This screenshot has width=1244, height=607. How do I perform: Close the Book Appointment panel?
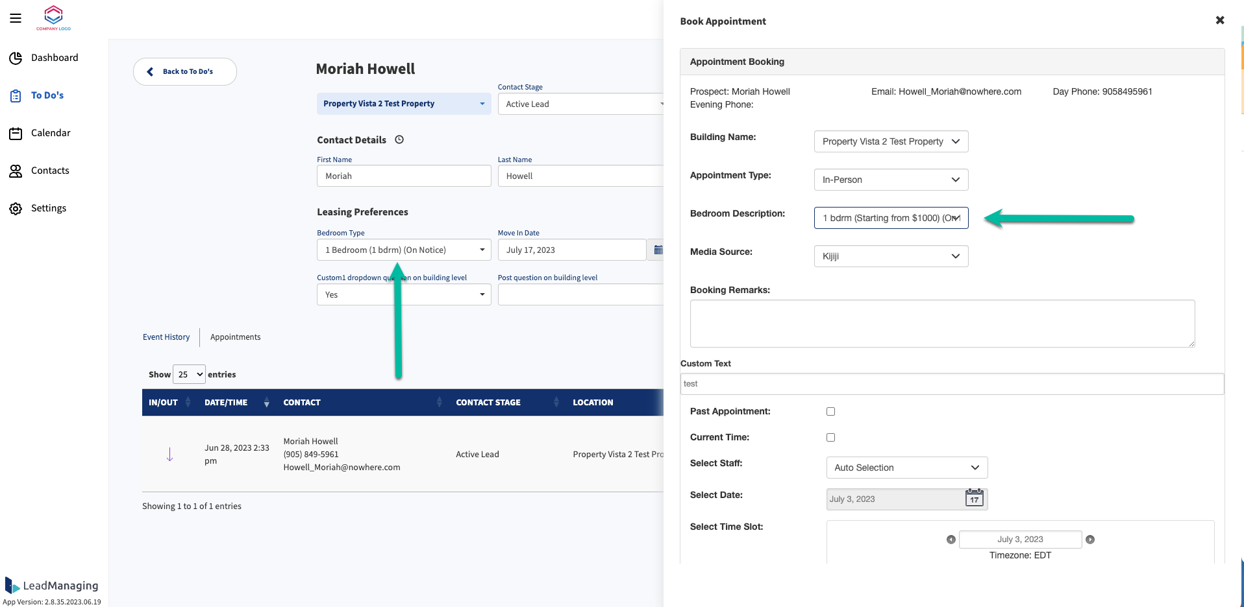point(1220,20)
